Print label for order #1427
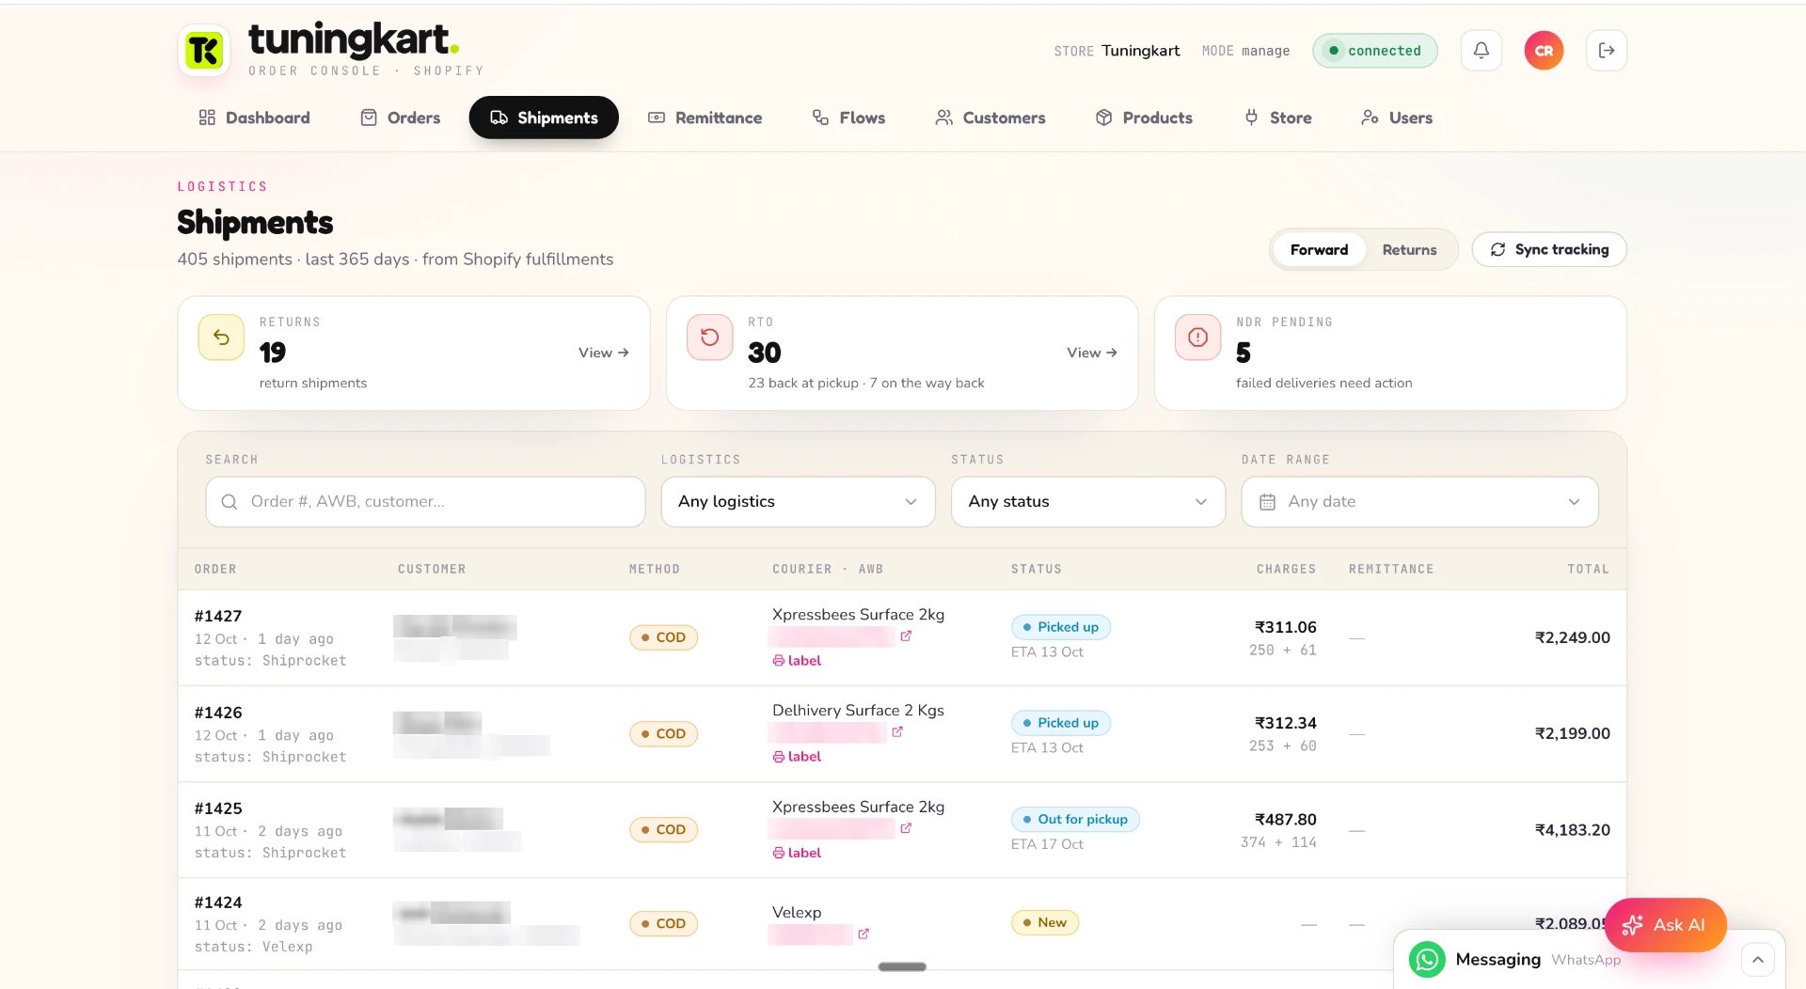Image resolution: width=1806 pixels, height=989 pixels. tap(797, 661)
